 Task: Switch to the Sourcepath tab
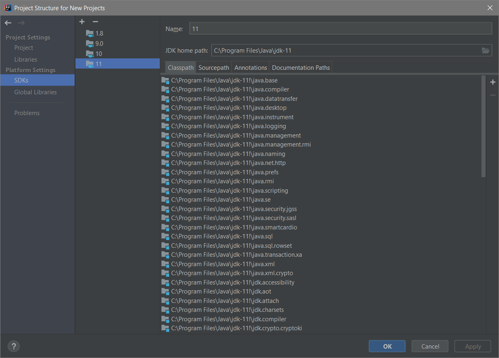pos(214,68)
